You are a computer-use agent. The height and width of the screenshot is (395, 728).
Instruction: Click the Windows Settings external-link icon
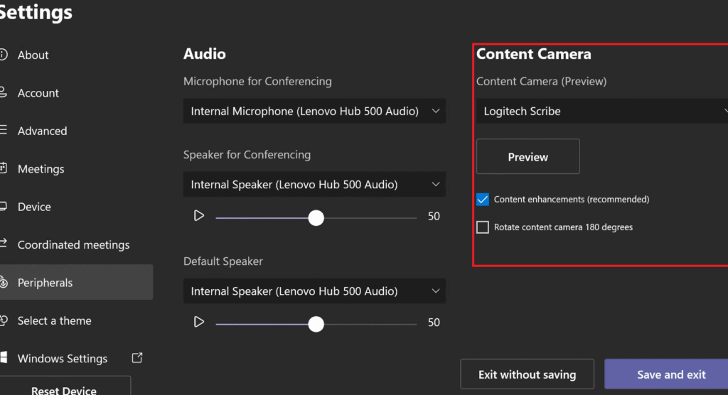click(x=137, y=358)
